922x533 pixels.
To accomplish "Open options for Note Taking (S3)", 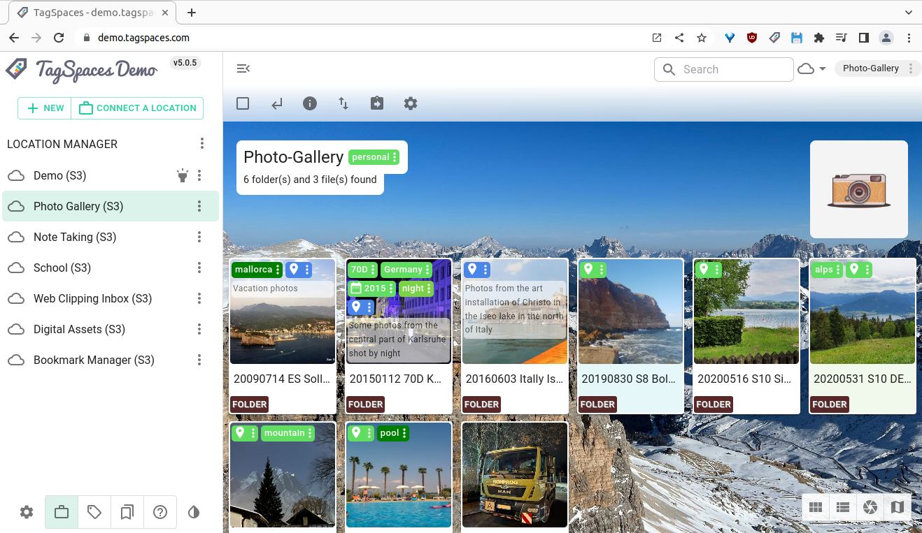I will click(199, 237).
